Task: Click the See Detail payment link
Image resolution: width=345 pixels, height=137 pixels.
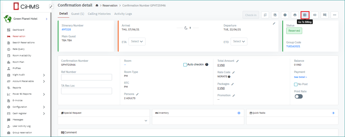Action: coord(300,77)
